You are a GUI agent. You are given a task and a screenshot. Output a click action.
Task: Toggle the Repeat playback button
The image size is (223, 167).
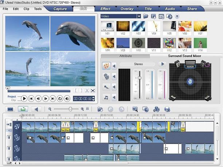pyautogui.click(x=60, y=98)
